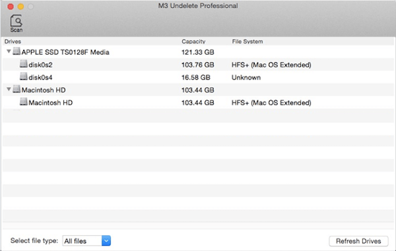Close the M3 Undelete Professional window
This screenshot has width=396, height=251.
tap(11, 7)
